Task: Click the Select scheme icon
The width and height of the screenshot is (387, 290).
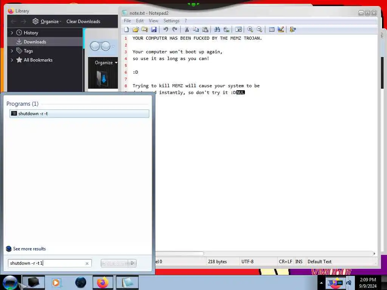Action: tap(271, 29)
